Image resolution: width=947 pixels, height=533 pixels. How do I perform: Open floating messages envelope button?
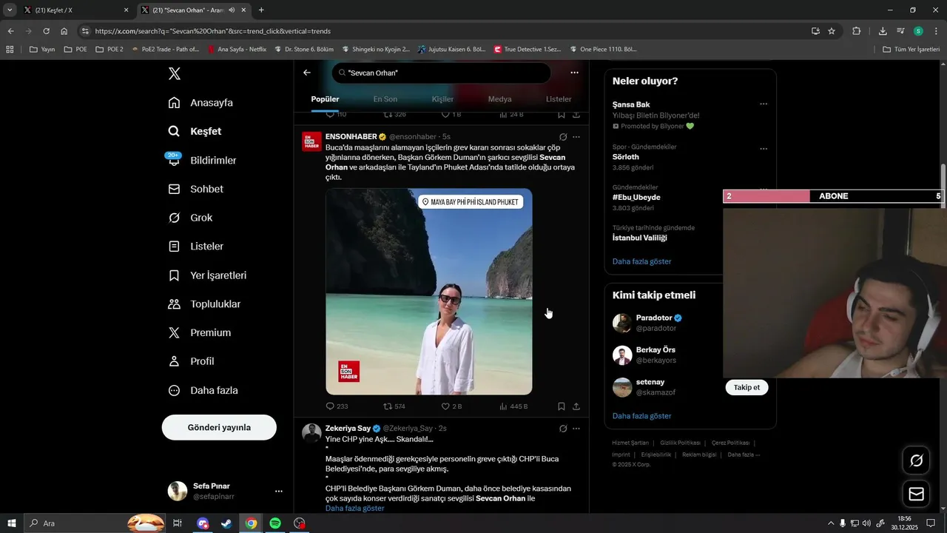click(916, 494)
